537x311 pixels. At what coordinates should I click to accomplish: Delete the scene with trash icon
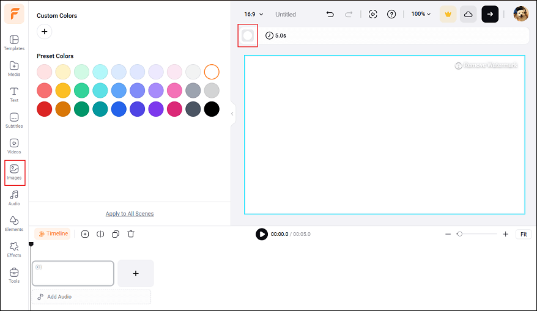pos(131,234)
